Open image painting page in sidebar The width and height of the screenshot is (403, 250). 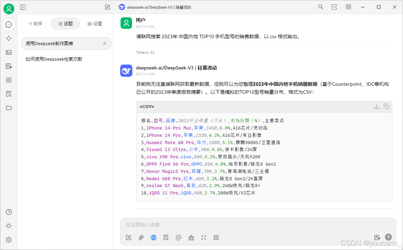pos(9,52)
